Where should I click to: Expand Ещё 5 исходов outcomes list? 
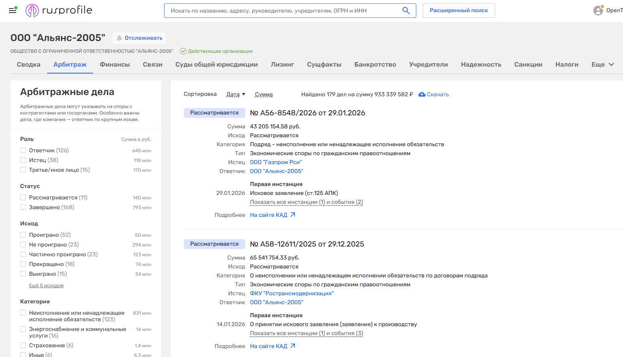coord(46,286)
